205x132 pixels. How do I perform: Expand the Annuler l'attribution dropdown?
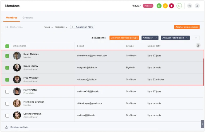pyautogui.click(x=175, y=38)
